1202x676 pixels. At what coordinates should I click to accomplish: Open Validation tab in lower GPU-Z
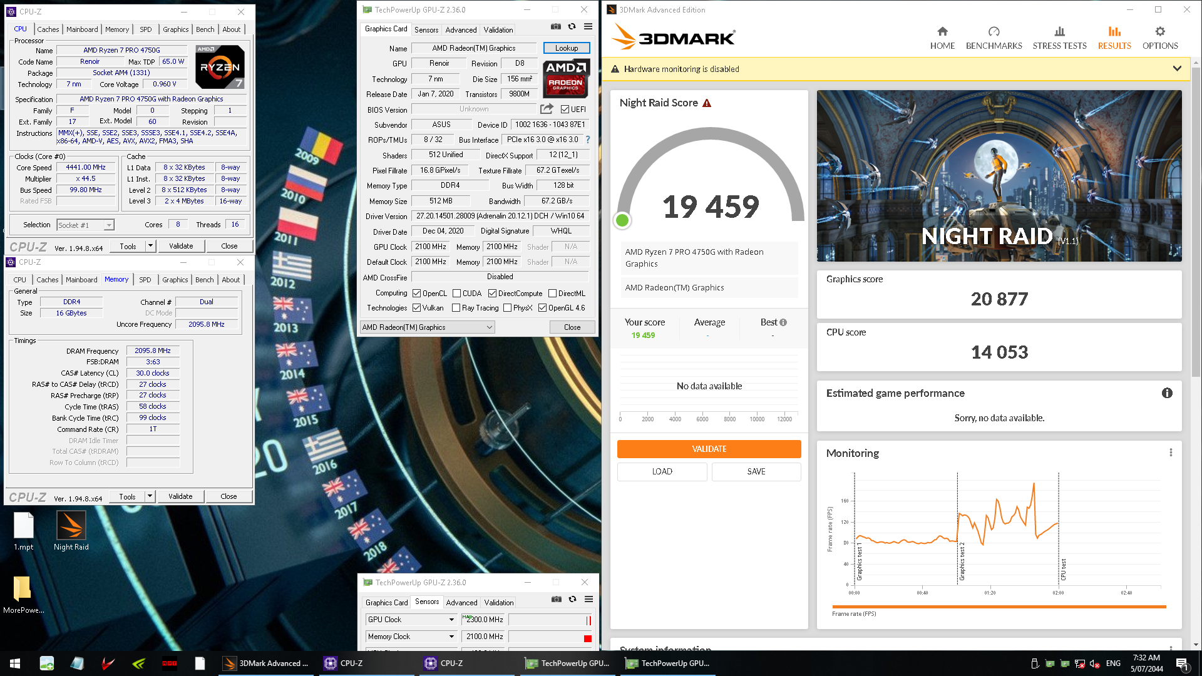499,603
